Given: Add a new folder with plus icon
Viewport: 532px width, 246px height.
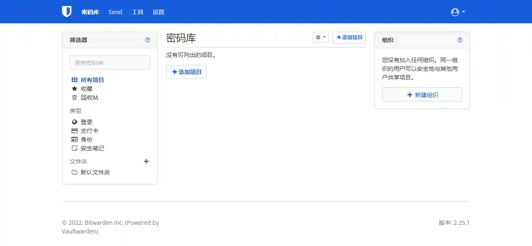Looking at the screenshot, I should [146, 162].
